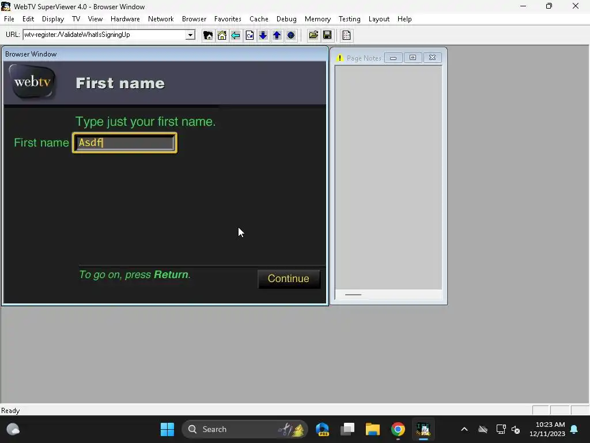Open Microsoft Edge PRE from taskbar
590x443 pixels.
(322, 429)
